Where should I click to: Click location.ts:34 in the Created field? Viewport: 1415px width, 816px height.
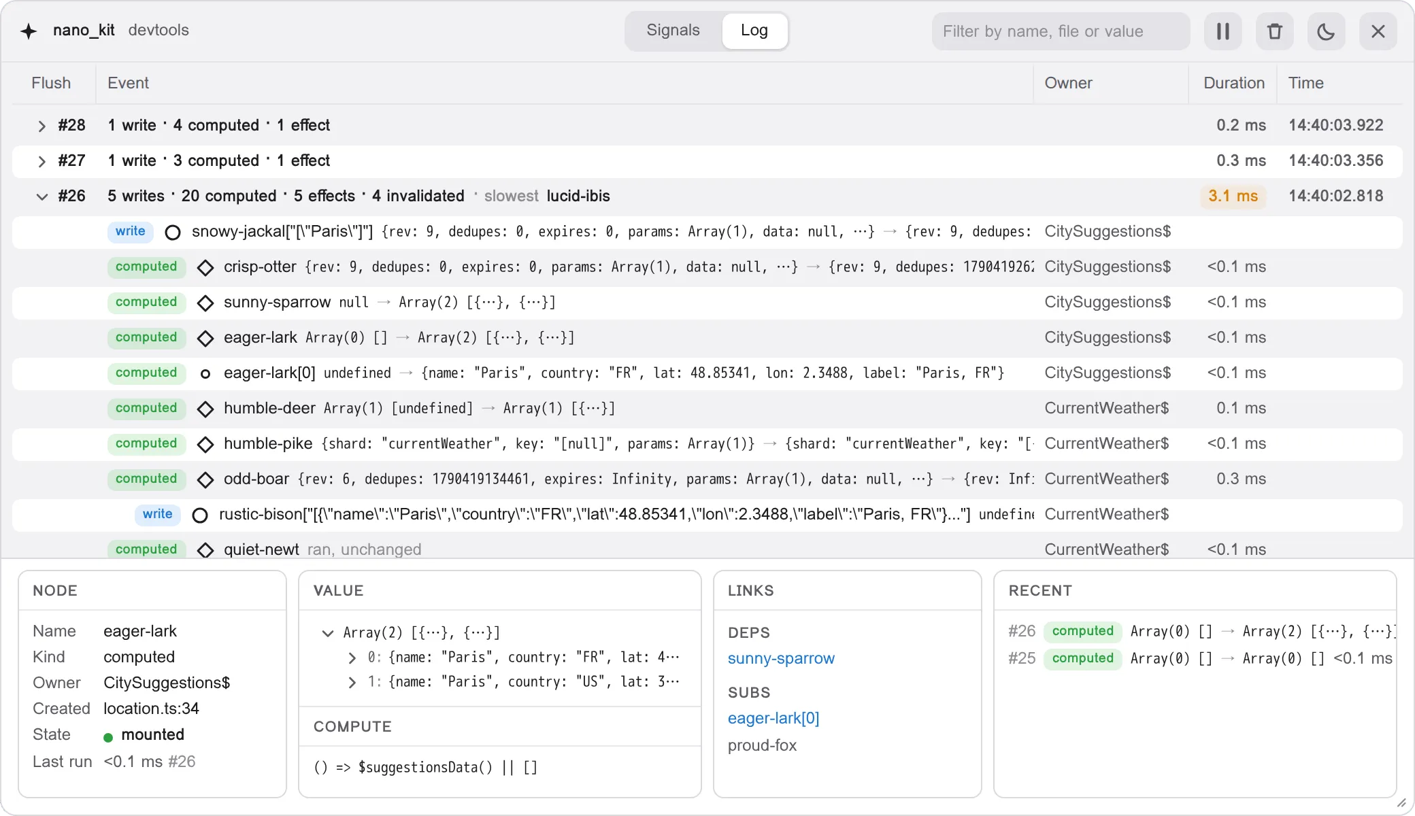pos(151,709)
